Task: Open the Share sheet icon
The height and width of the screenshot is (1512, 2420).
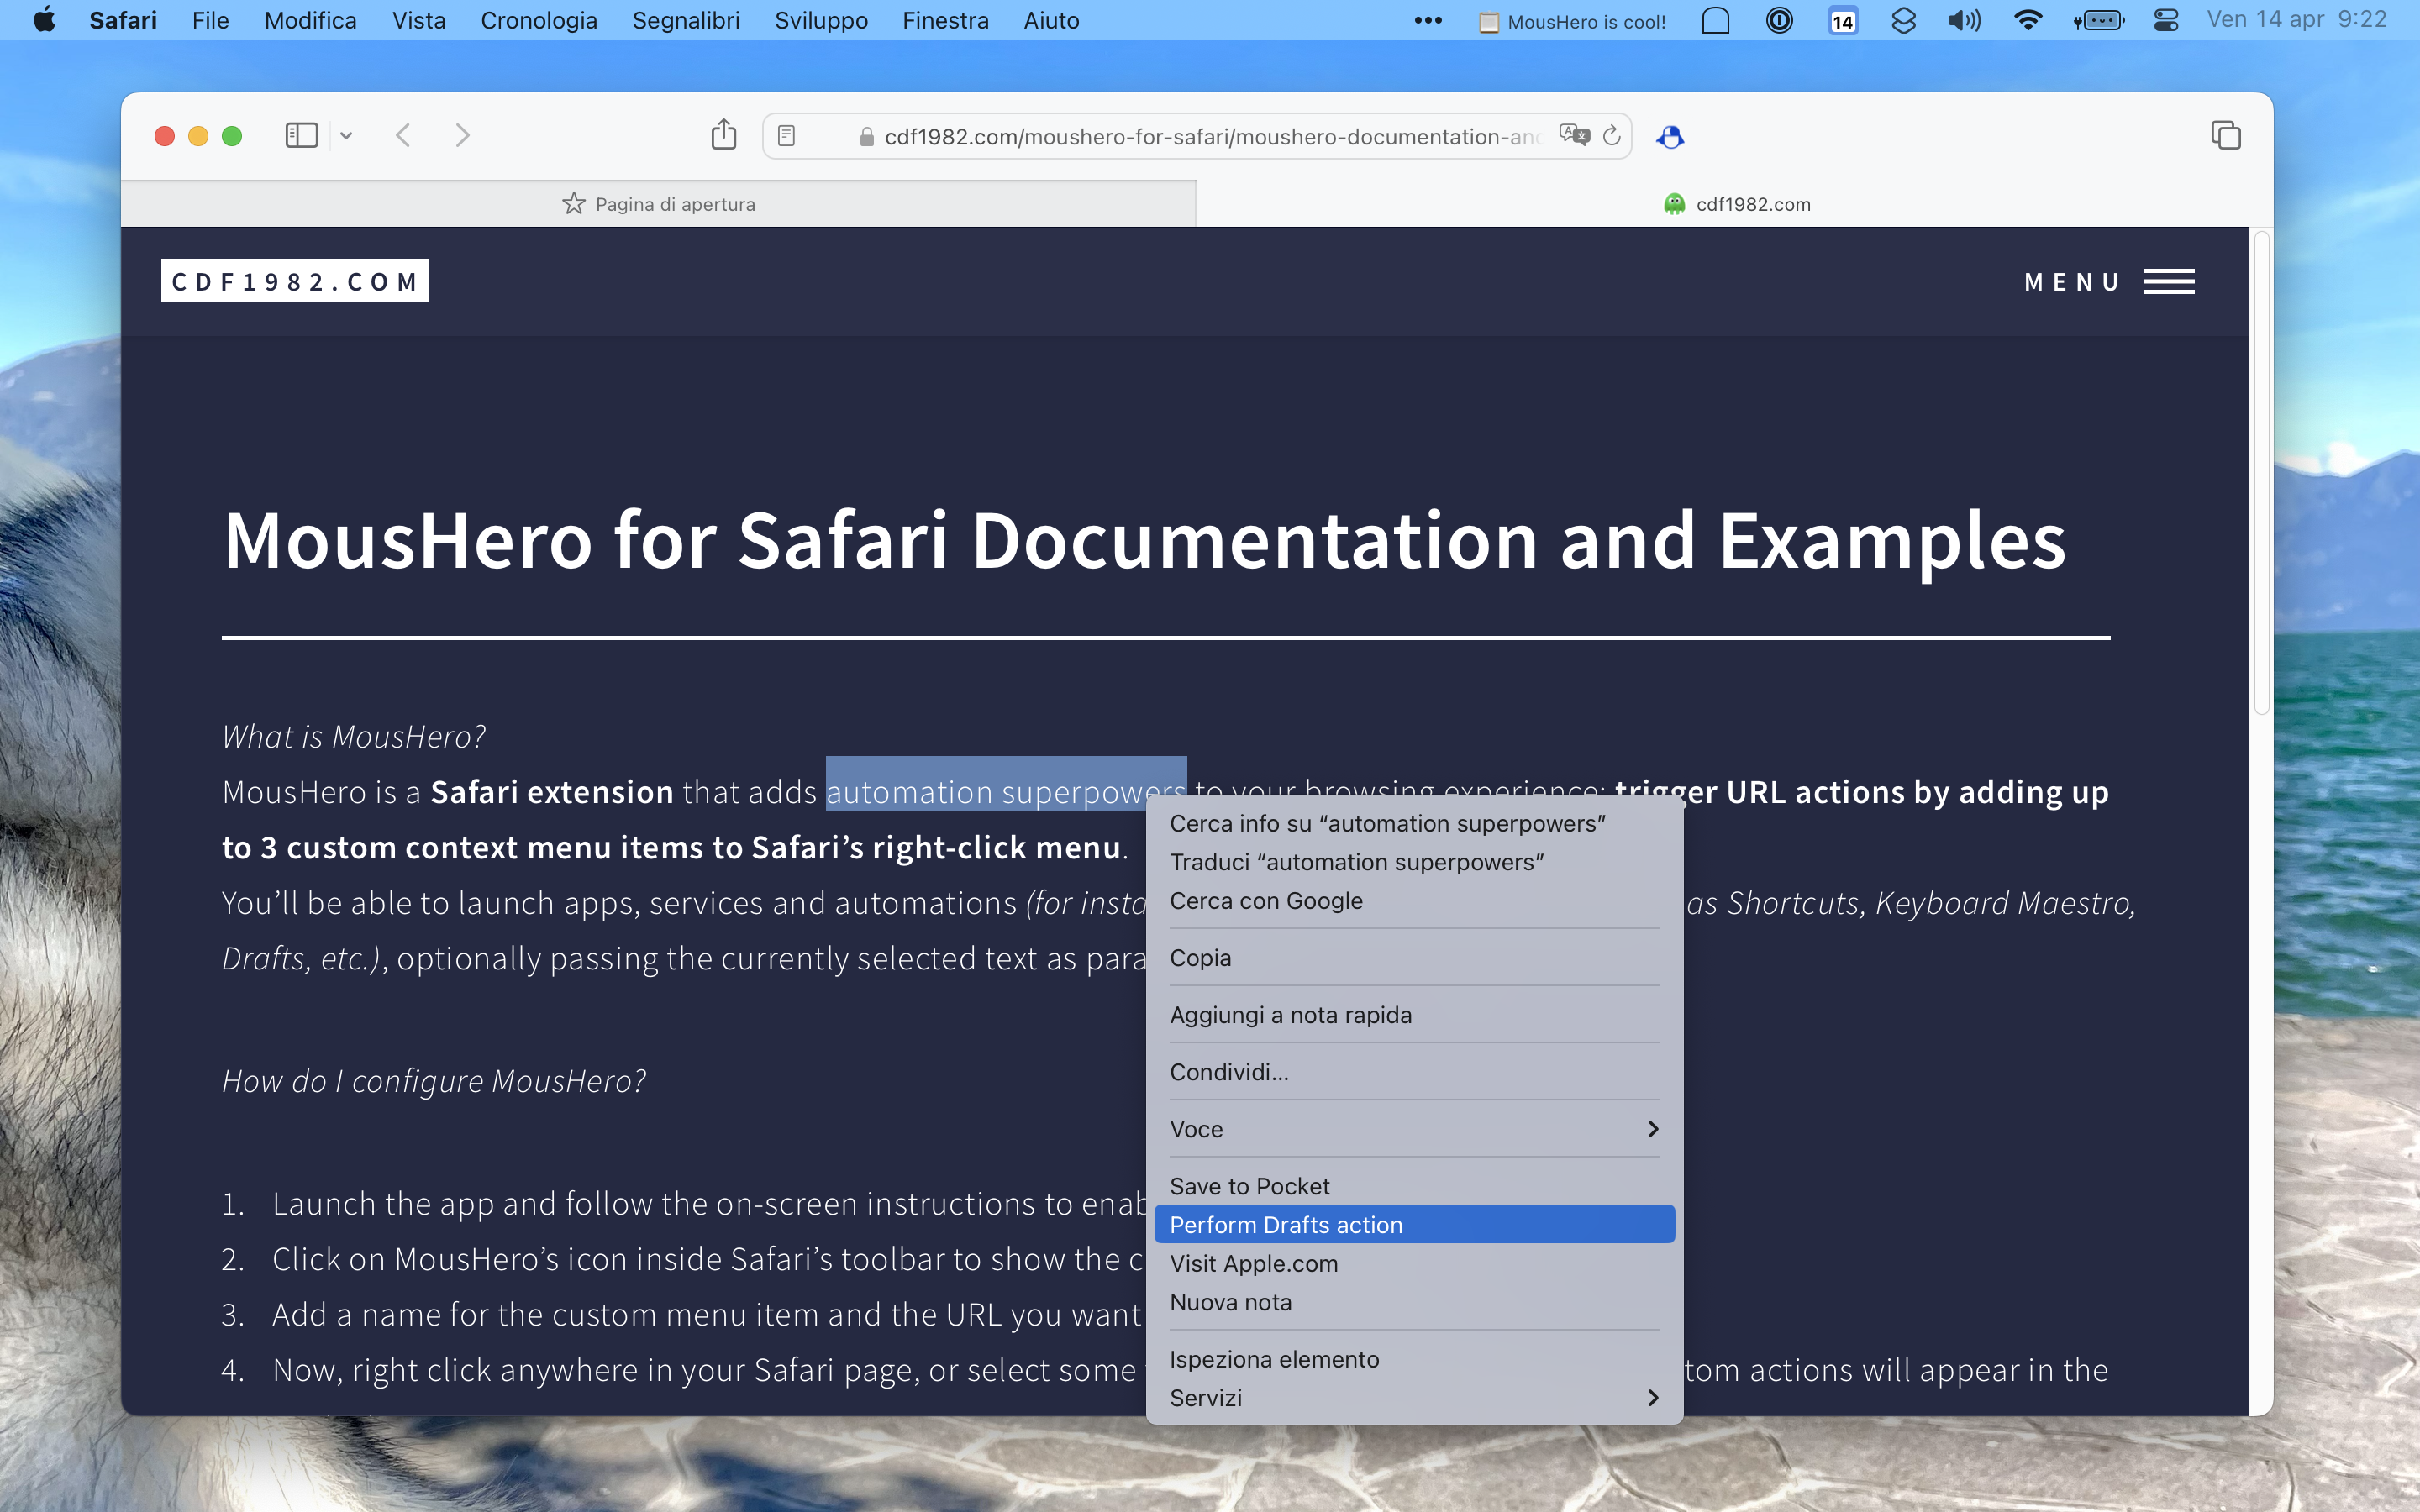Action: (724, 134)
